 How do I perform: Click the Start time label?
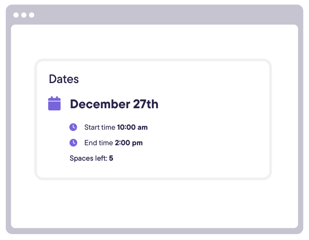point(100,127)
